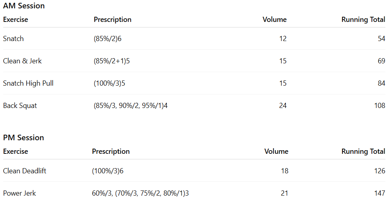This screenshot has height=202, width=389.
Task: Click the Clean Deadlift volume value 18
Action: (x=284, y=171)
